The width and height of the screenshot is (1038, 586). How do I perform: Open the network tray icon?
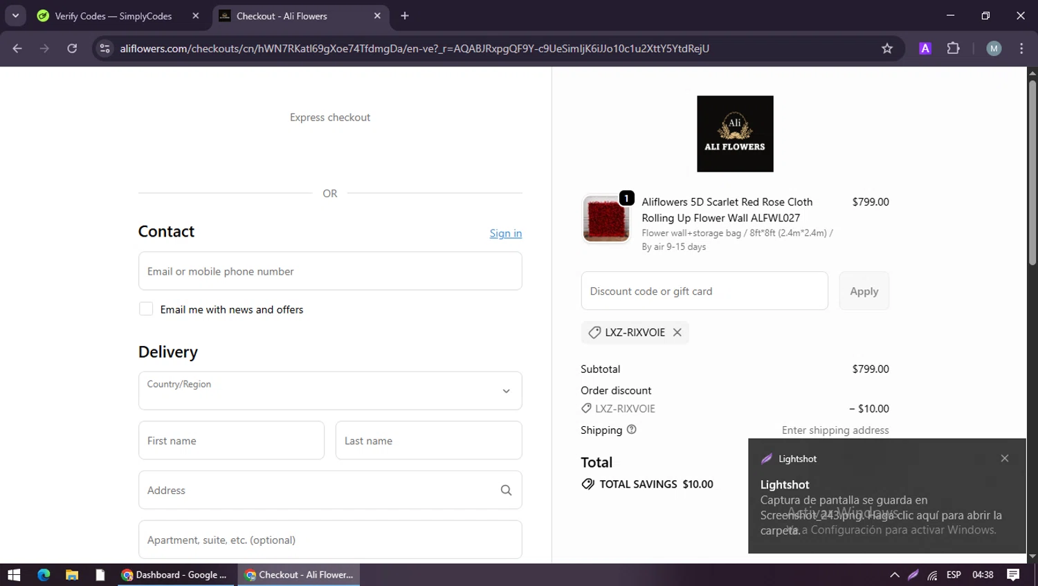(933, 575)
